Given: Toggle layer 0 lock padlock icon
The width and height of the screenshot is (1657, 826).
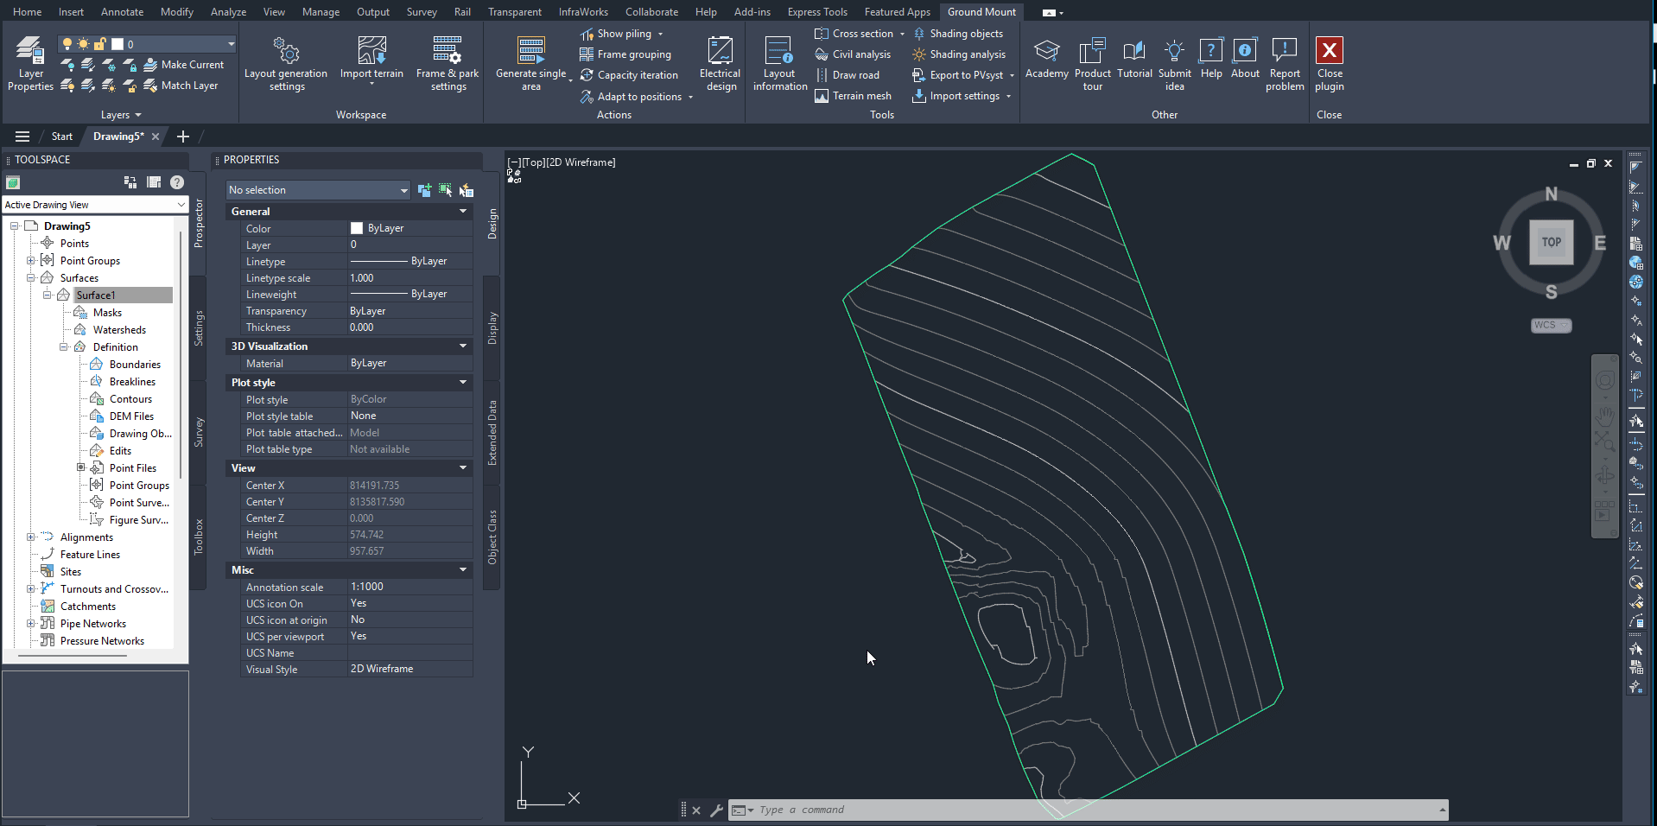Looking at the screenshot, I should pos(100,44).
